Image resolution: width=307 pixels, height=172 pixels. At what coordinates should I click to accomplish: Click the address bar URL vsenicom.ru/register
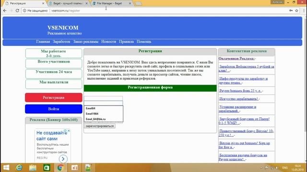click(x=66, y=11)
